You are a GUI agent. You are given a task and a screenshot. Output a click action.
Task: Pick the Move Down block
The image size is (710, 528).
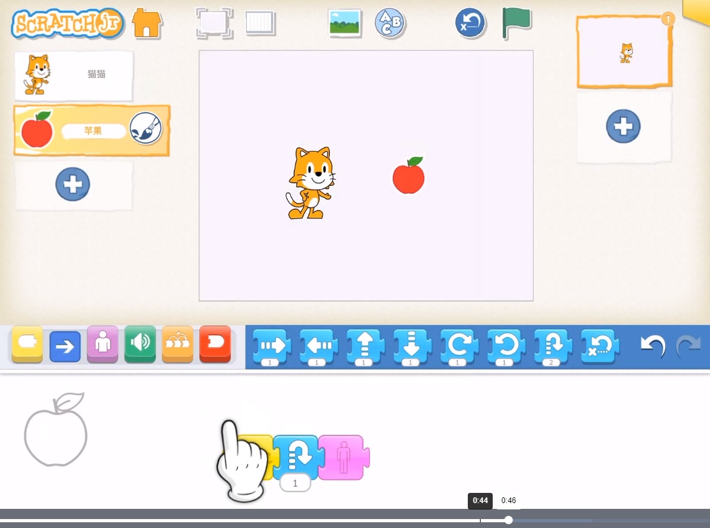(x=412, y=347)
